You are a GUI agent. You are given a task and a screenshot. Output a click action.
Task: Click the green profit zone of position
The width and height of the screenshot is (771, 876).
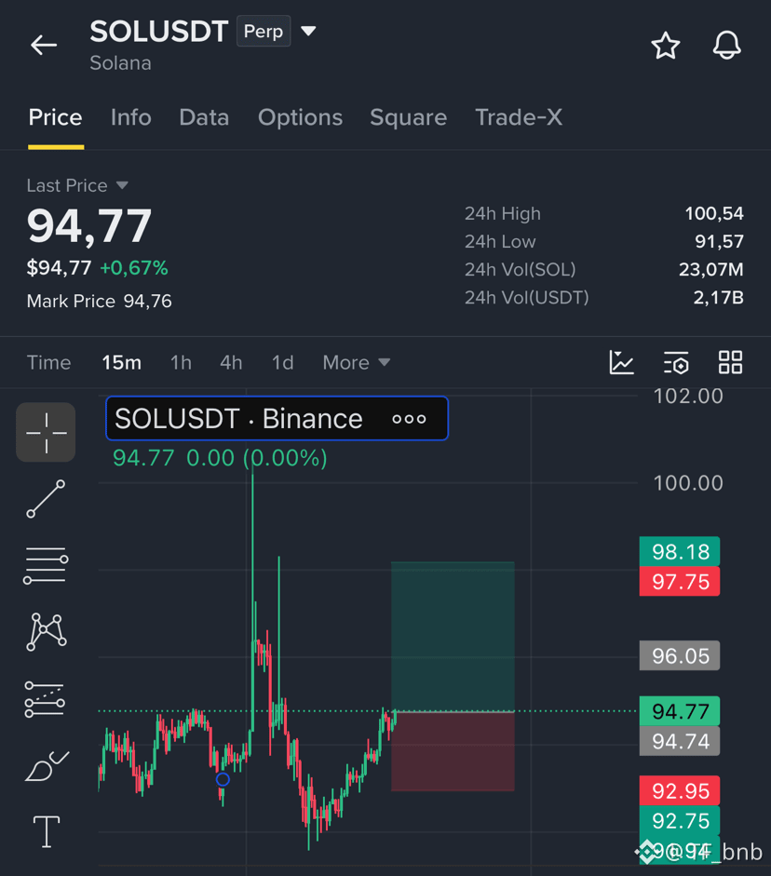click(453, 637)
